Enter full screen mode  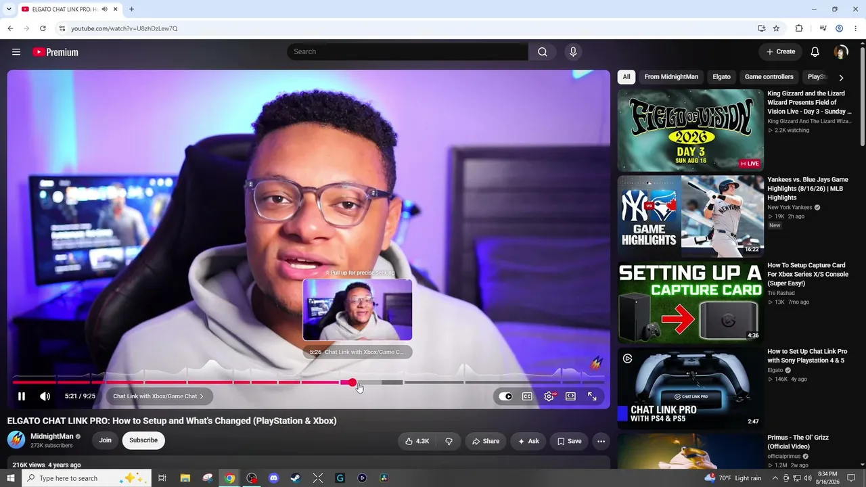tap(592, 396)
